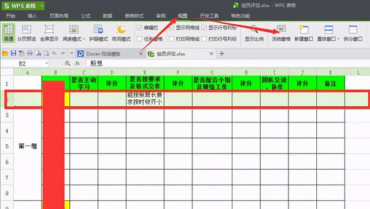Image resolution: width=370 pixels, height=209 pixels.
Task: Open the quick access toolbar dropdown arrow
Action: (72, 54)
